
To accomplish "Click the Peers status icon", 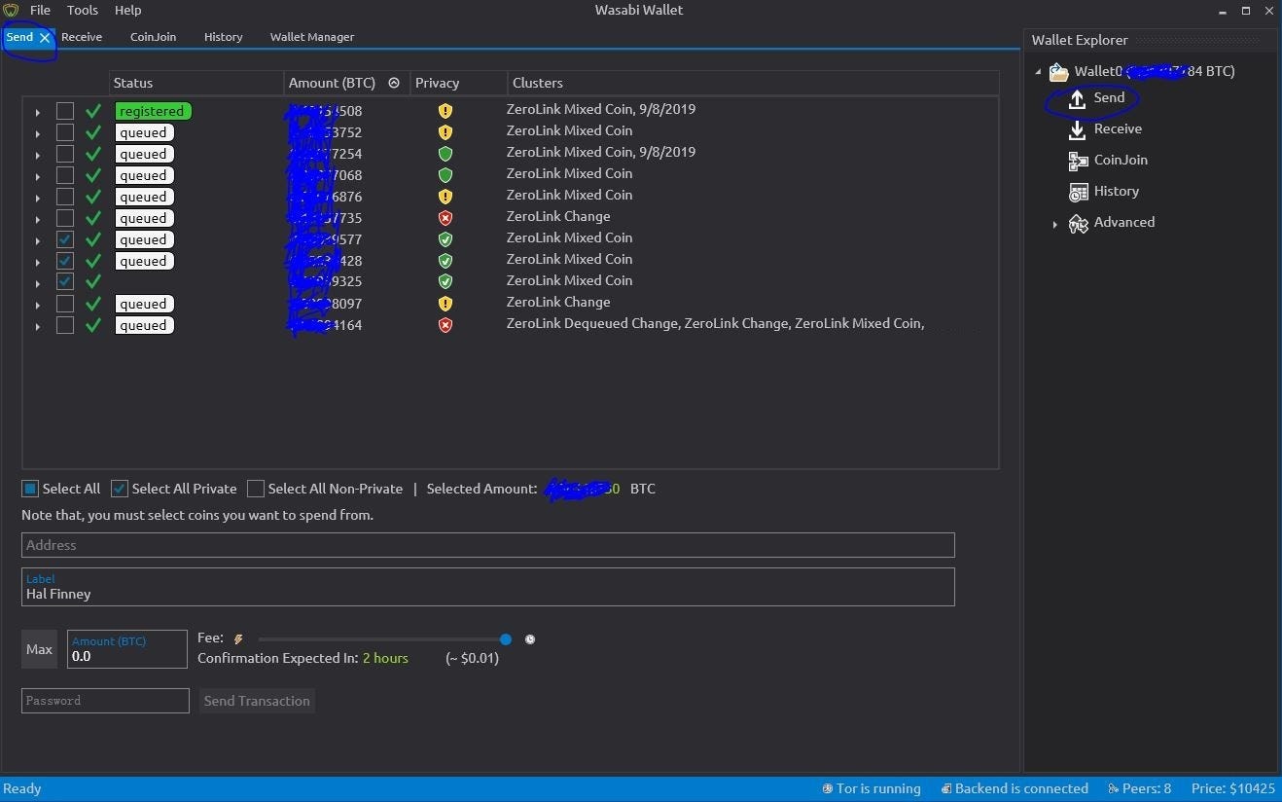I will [x=1112, y=788].
